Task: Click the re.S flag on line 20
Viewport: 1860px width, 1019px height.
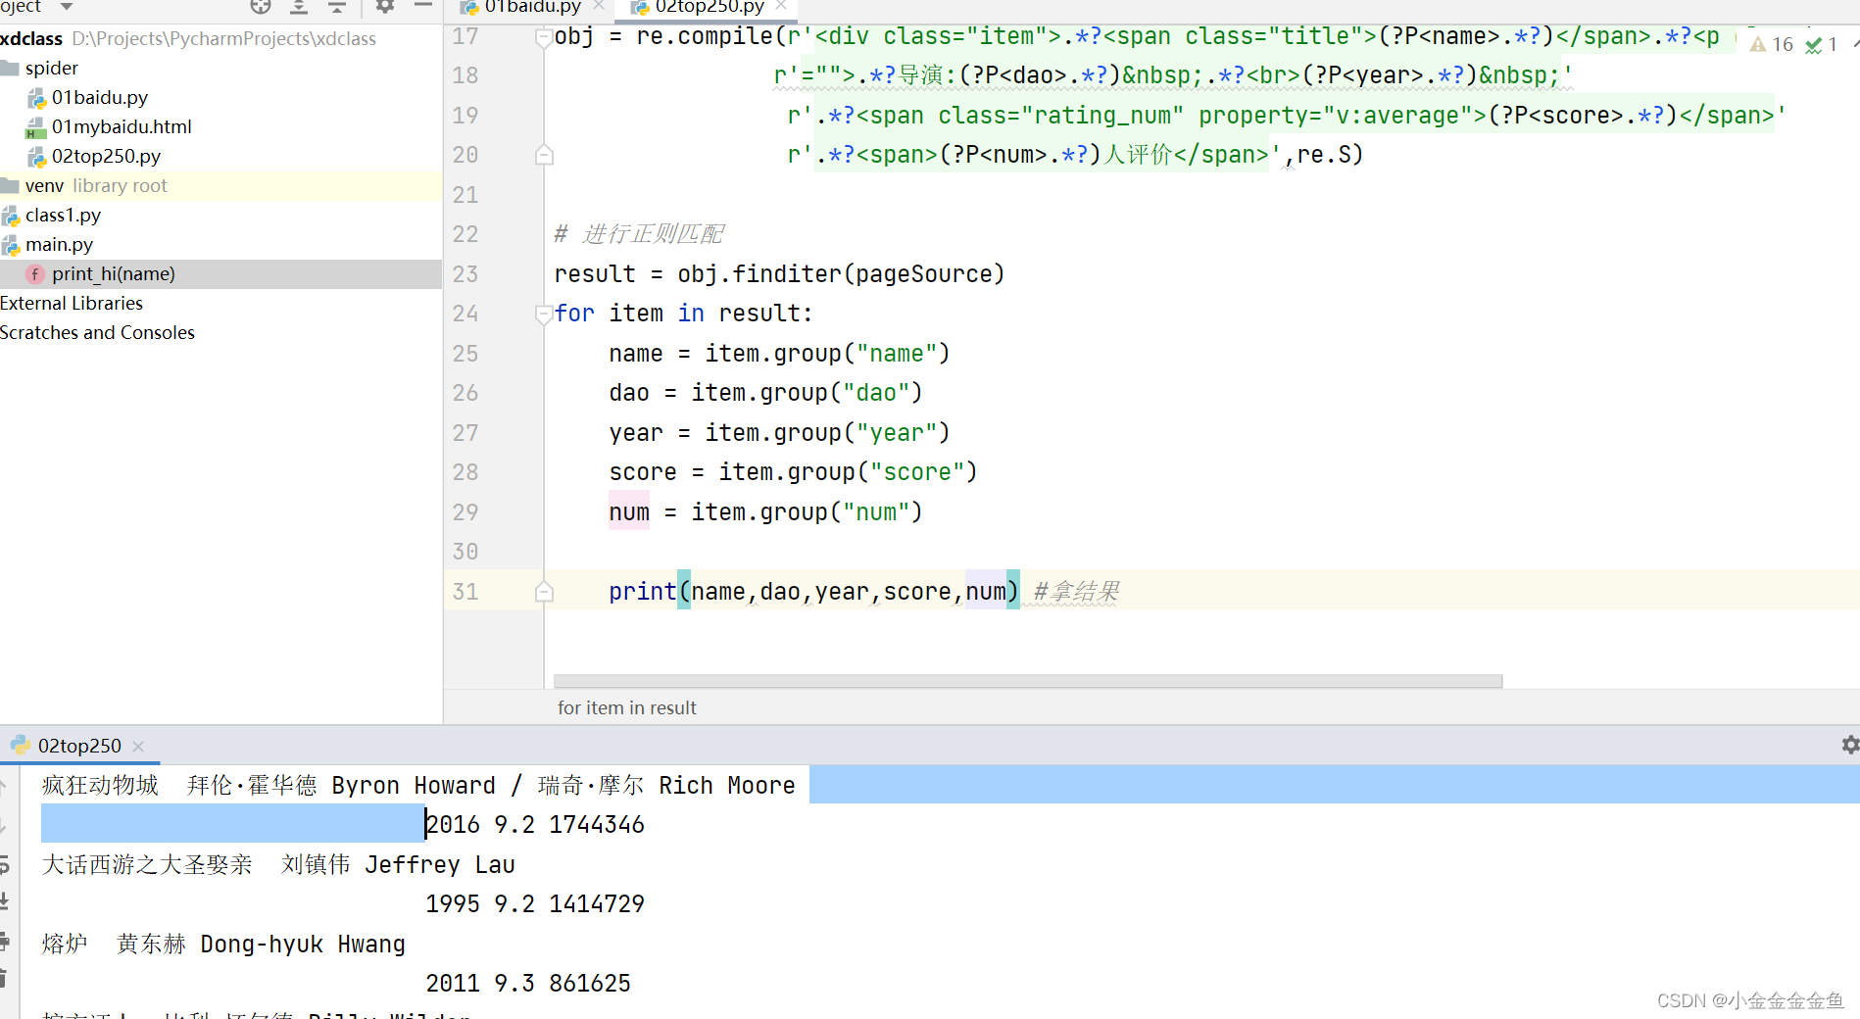Action: pos(1323,155)
